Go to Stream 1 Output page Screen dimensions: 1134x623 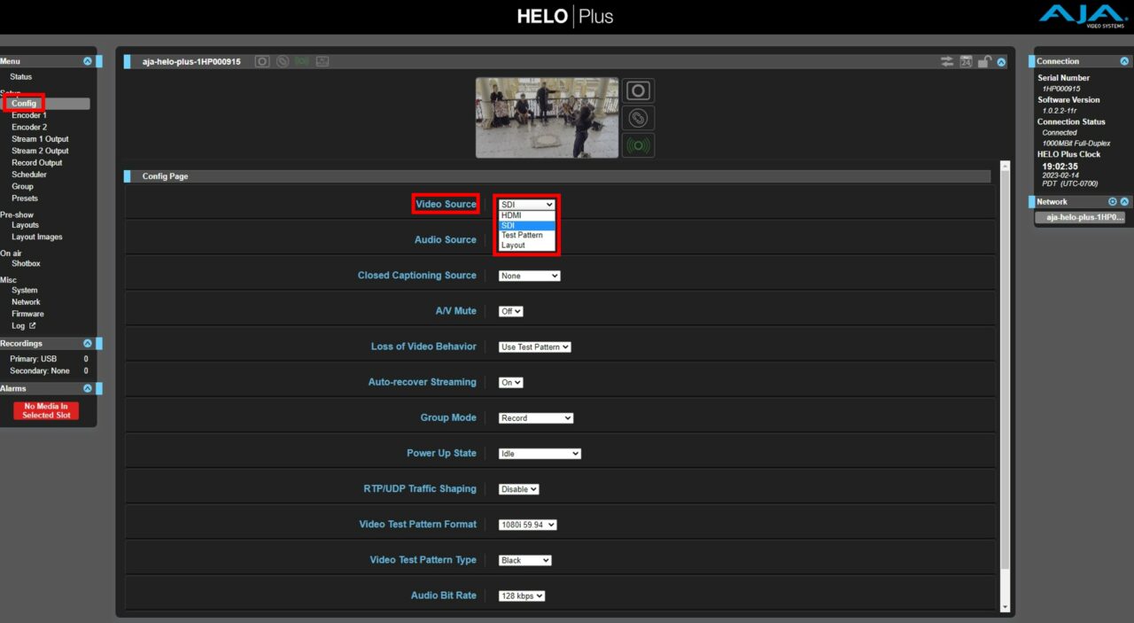click(40, 139)
